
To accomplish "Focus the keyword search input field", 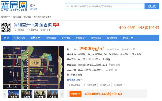I will tap(105, 6).
